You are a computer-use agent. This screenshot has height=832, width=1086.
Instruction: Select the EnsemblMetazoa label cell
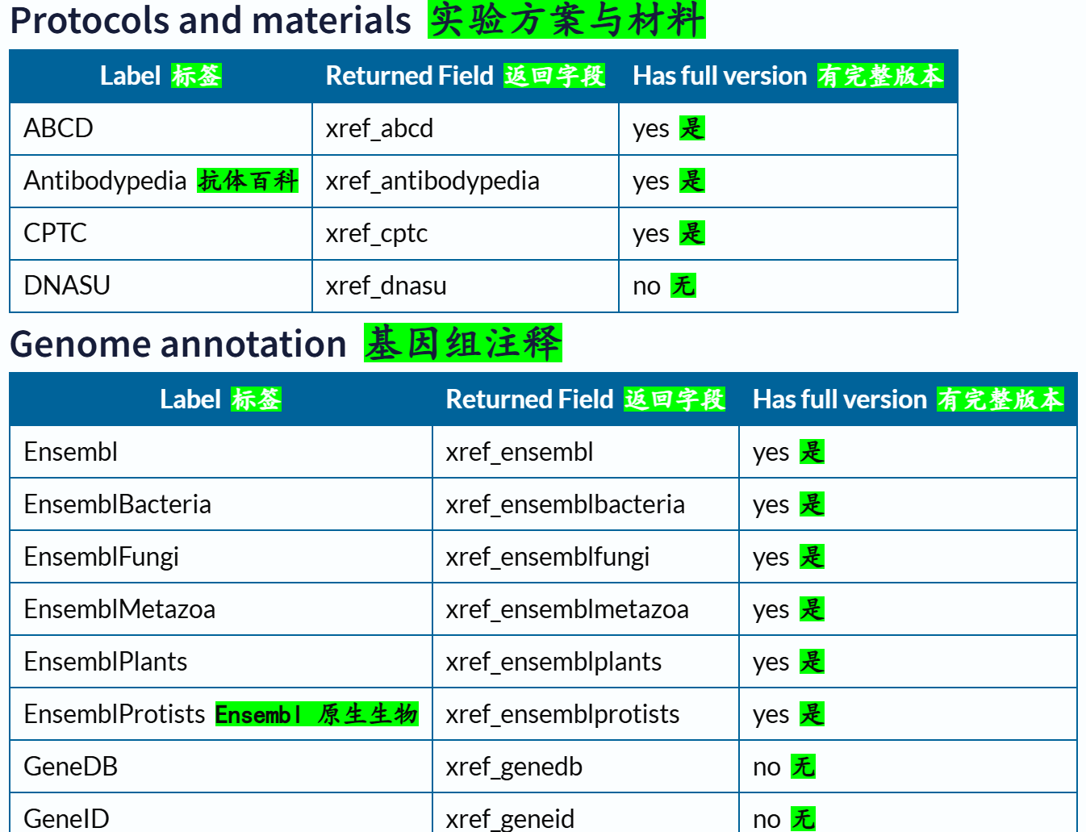tap(221, 609)
